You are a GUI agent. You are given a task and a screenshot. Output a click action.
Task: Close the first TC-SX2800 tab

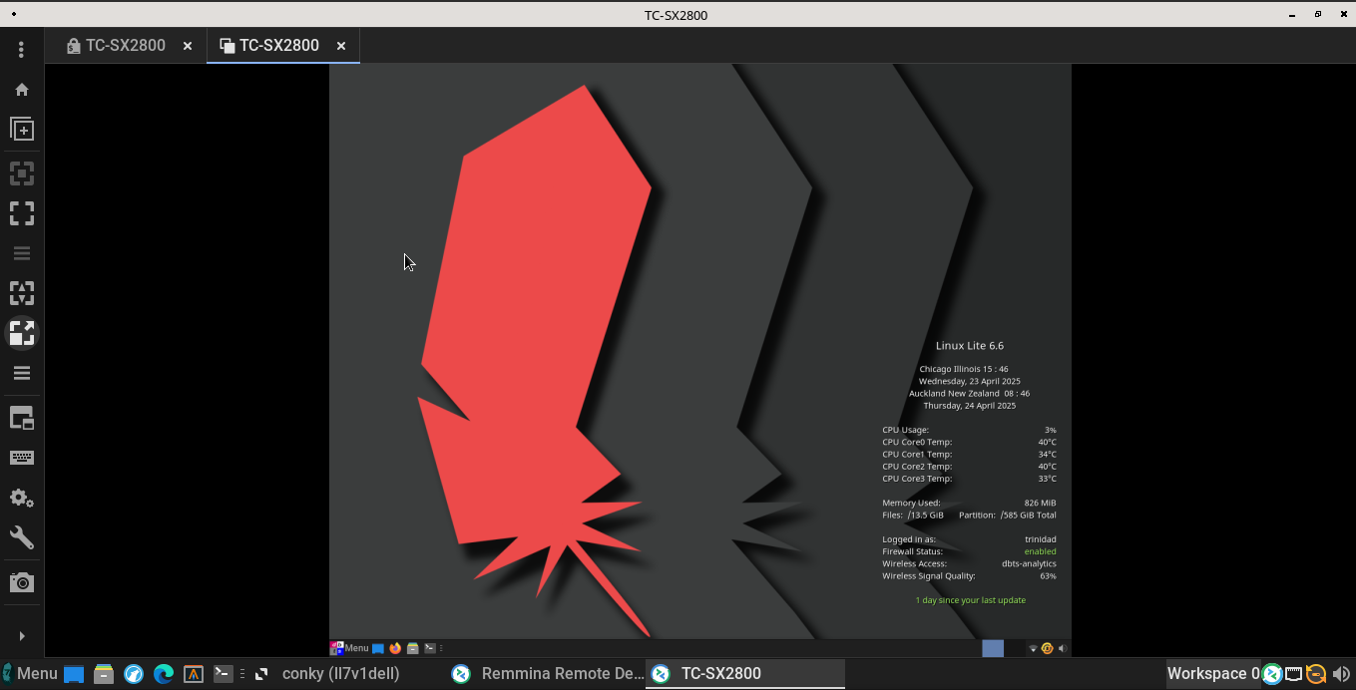coord(188,46)
